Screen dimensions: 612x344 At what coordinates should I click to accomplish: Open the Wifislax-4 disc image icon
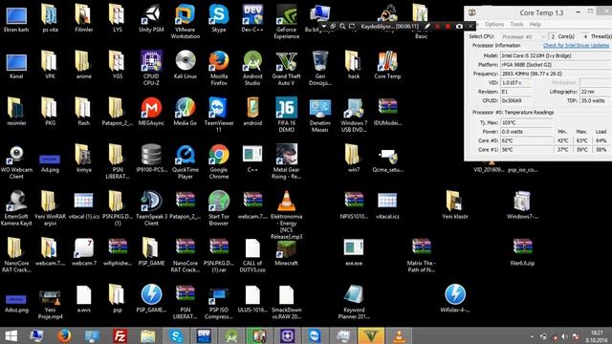coord(455,299)
